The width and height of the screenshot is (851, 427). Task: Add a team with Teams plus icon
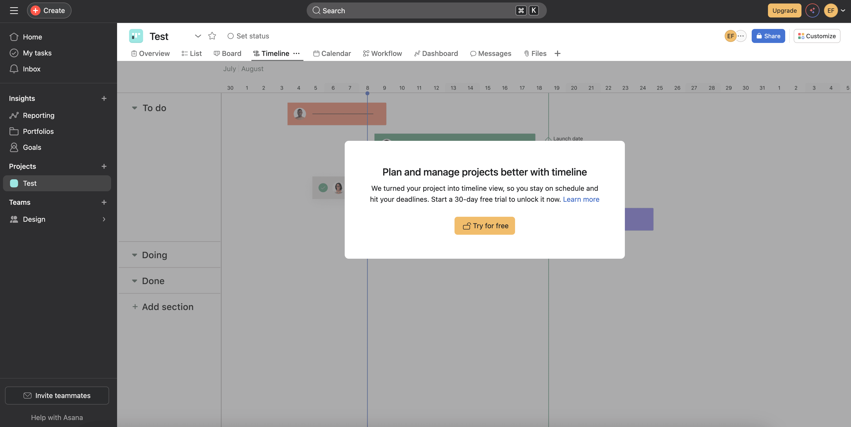tap(104, 202)
